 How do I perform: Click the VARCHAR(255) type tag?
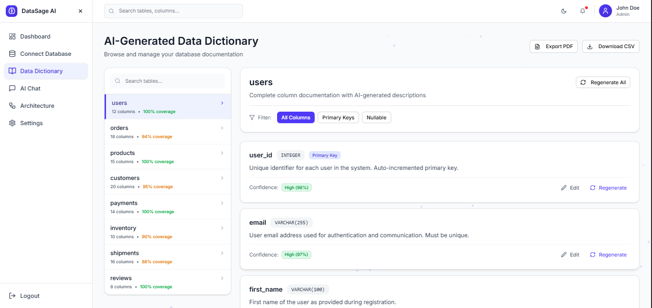(x=292, y=223)
